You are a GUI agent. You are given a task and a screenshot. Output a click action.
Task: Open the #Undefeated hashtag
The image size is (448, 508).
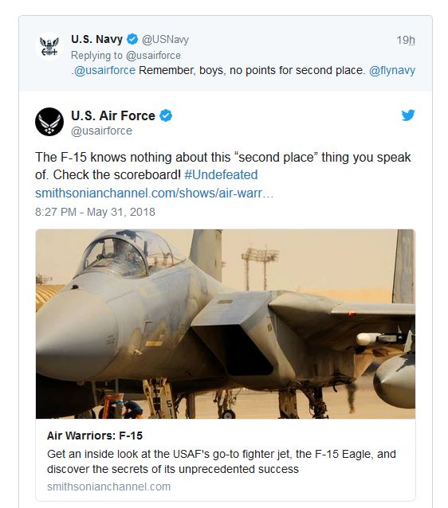[x=221, y=175]
